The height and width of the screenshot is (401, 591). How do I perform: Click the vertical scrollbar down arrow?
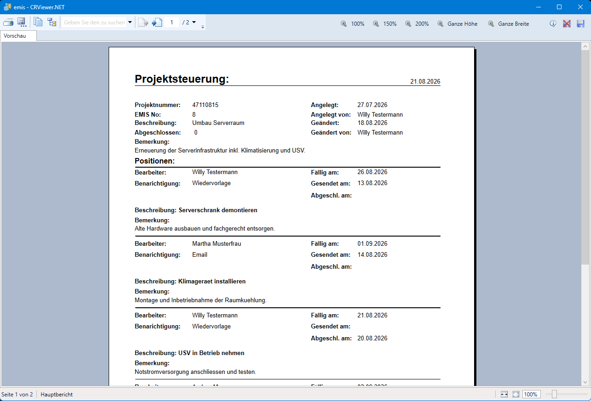point(585,382)
